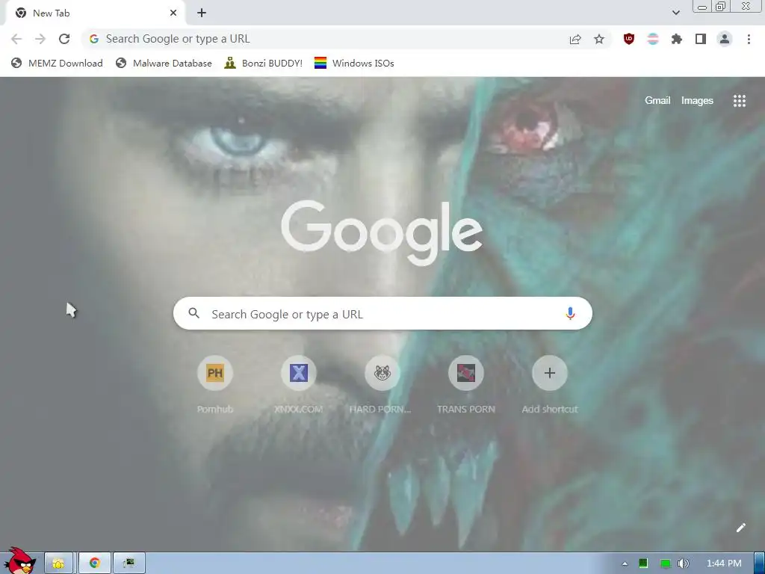Open the third taskbar program icon
765x574 pixels.
click(128, 564)
